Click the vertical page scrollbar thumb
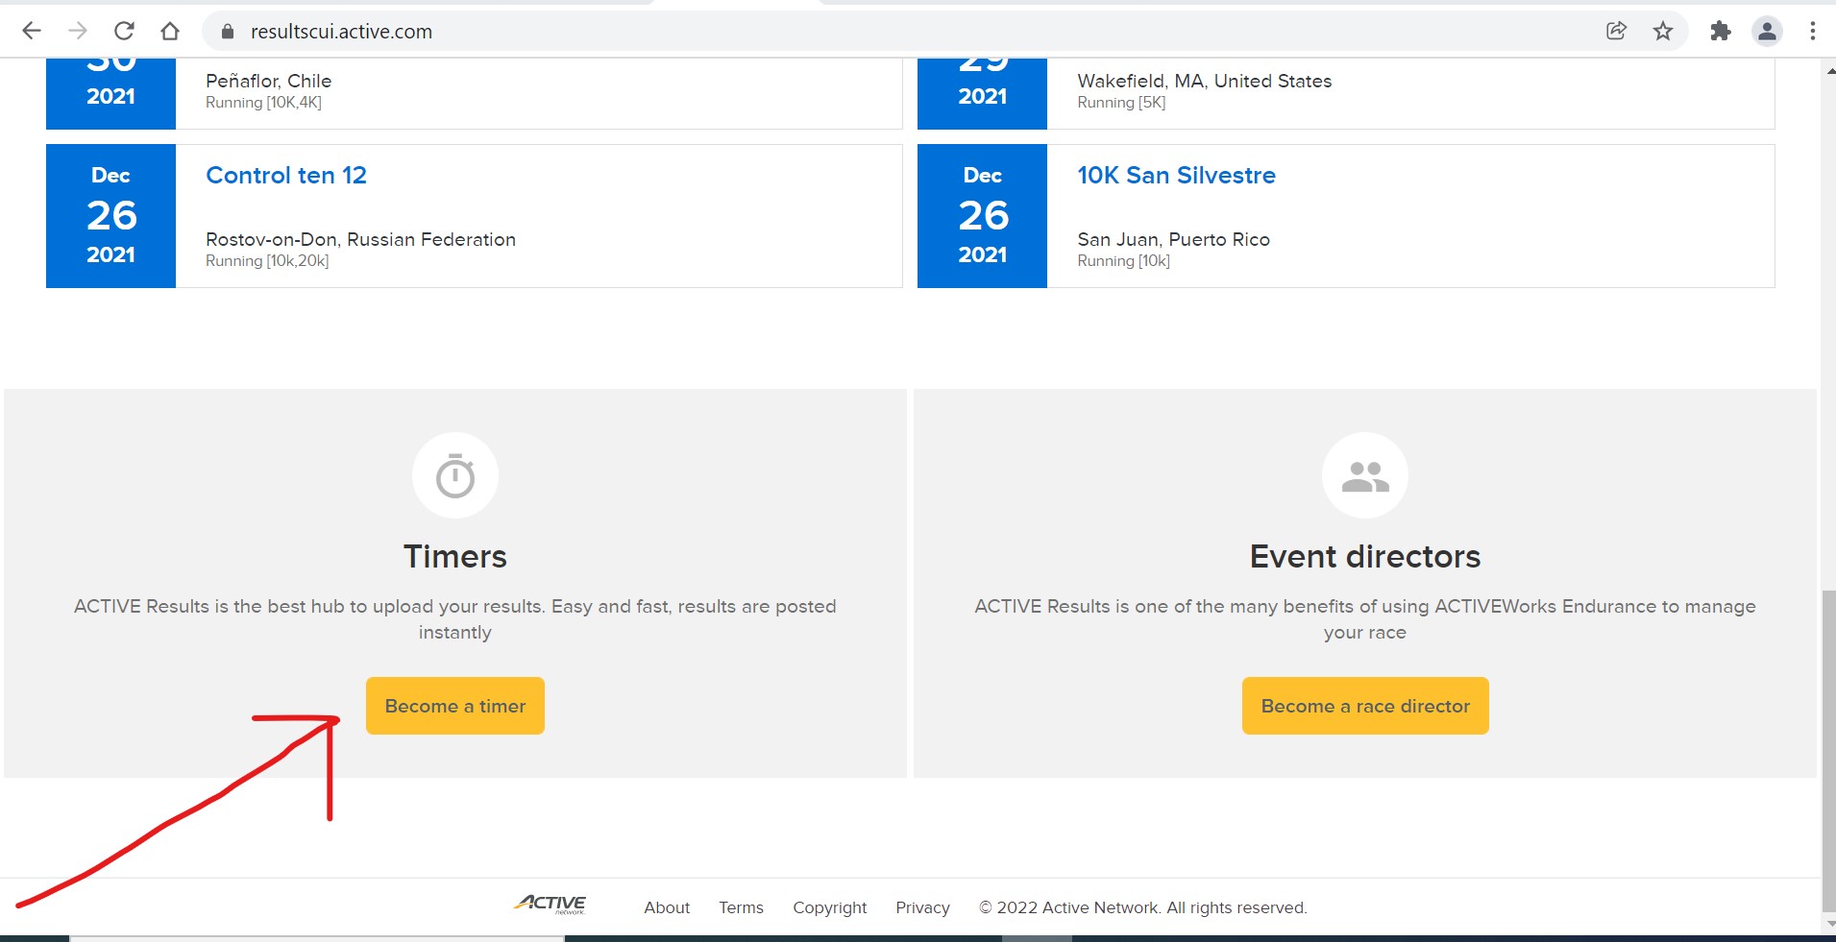Viewport: 1836px width, 942px height. (x=1828, y=749)
